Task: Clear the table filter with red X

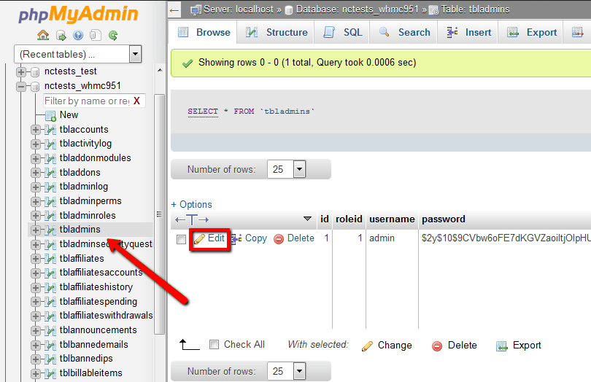Action: coord(136,101)
